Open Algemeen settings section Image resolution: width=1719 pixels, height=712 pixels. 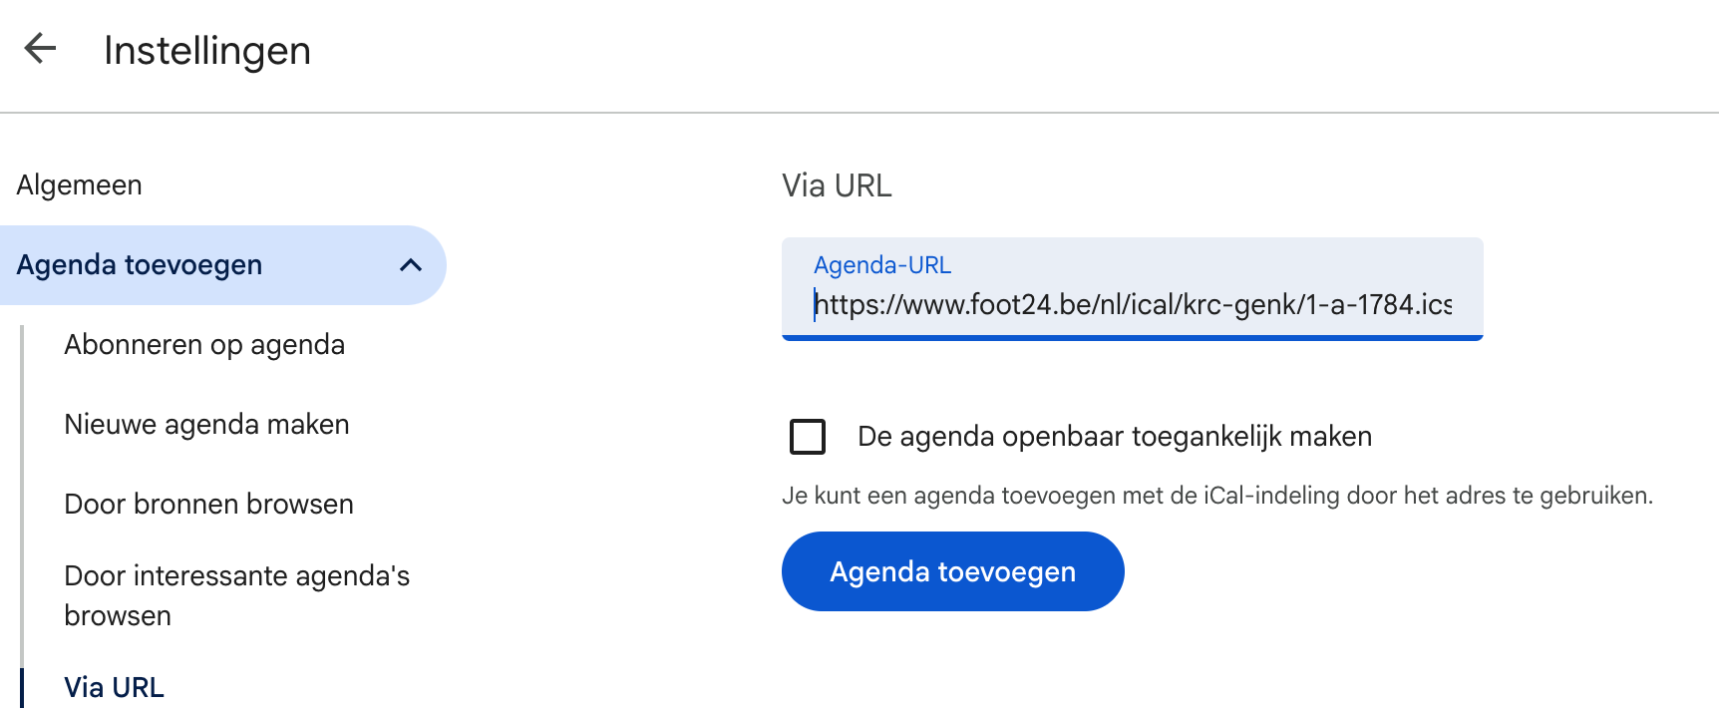coord(79,185)
